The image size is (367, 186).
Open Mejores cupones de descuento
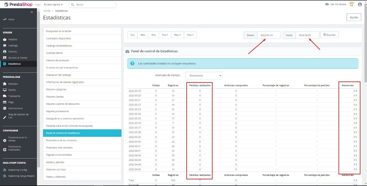(82, 104)
